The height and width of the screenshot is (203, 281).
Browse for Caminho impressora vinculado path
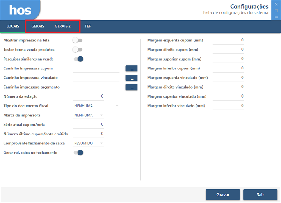point(132,78)
